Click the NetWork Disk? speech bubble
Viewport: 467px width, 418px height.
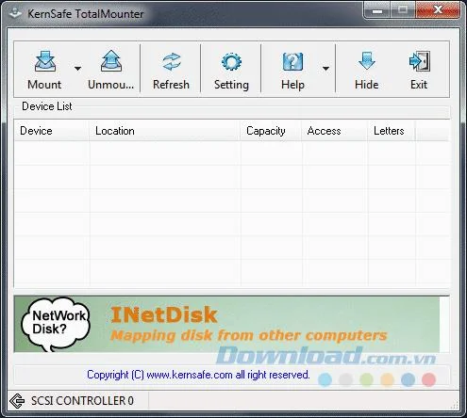click(56, 324)
